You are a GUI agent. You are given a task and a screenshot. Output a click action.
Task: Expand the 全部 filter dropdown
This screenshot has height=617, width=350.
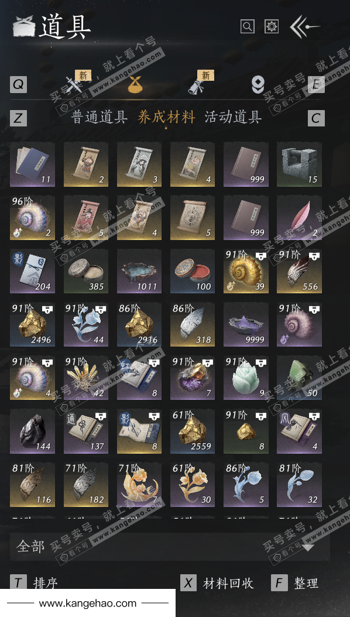(x=170, y=547)
